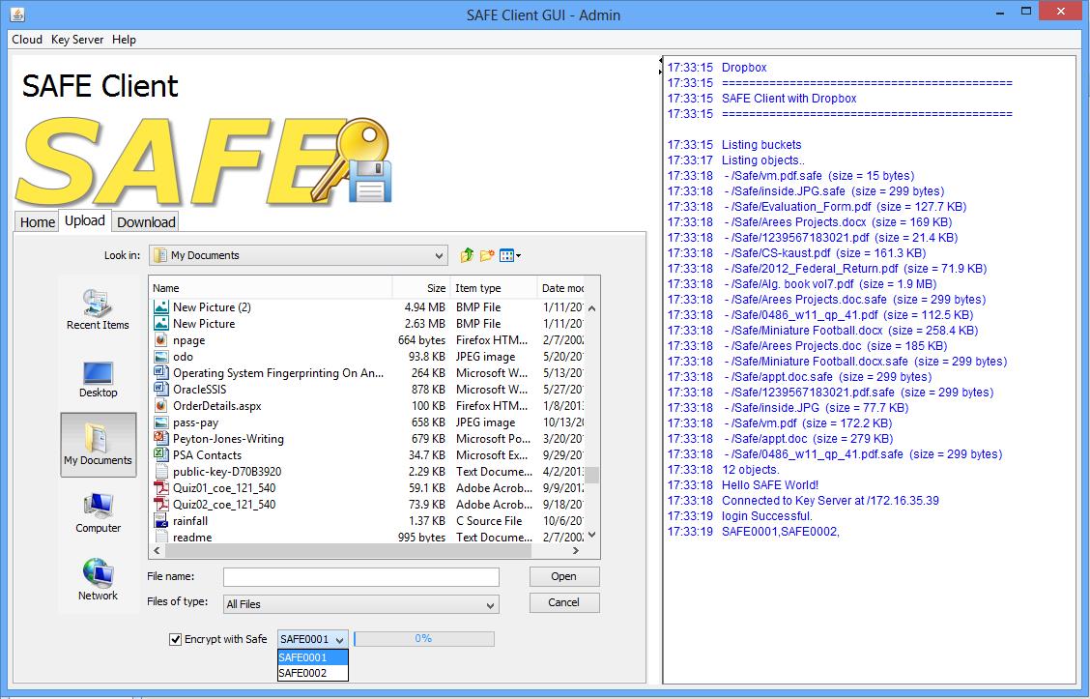Click the Open button

(563, 576)
